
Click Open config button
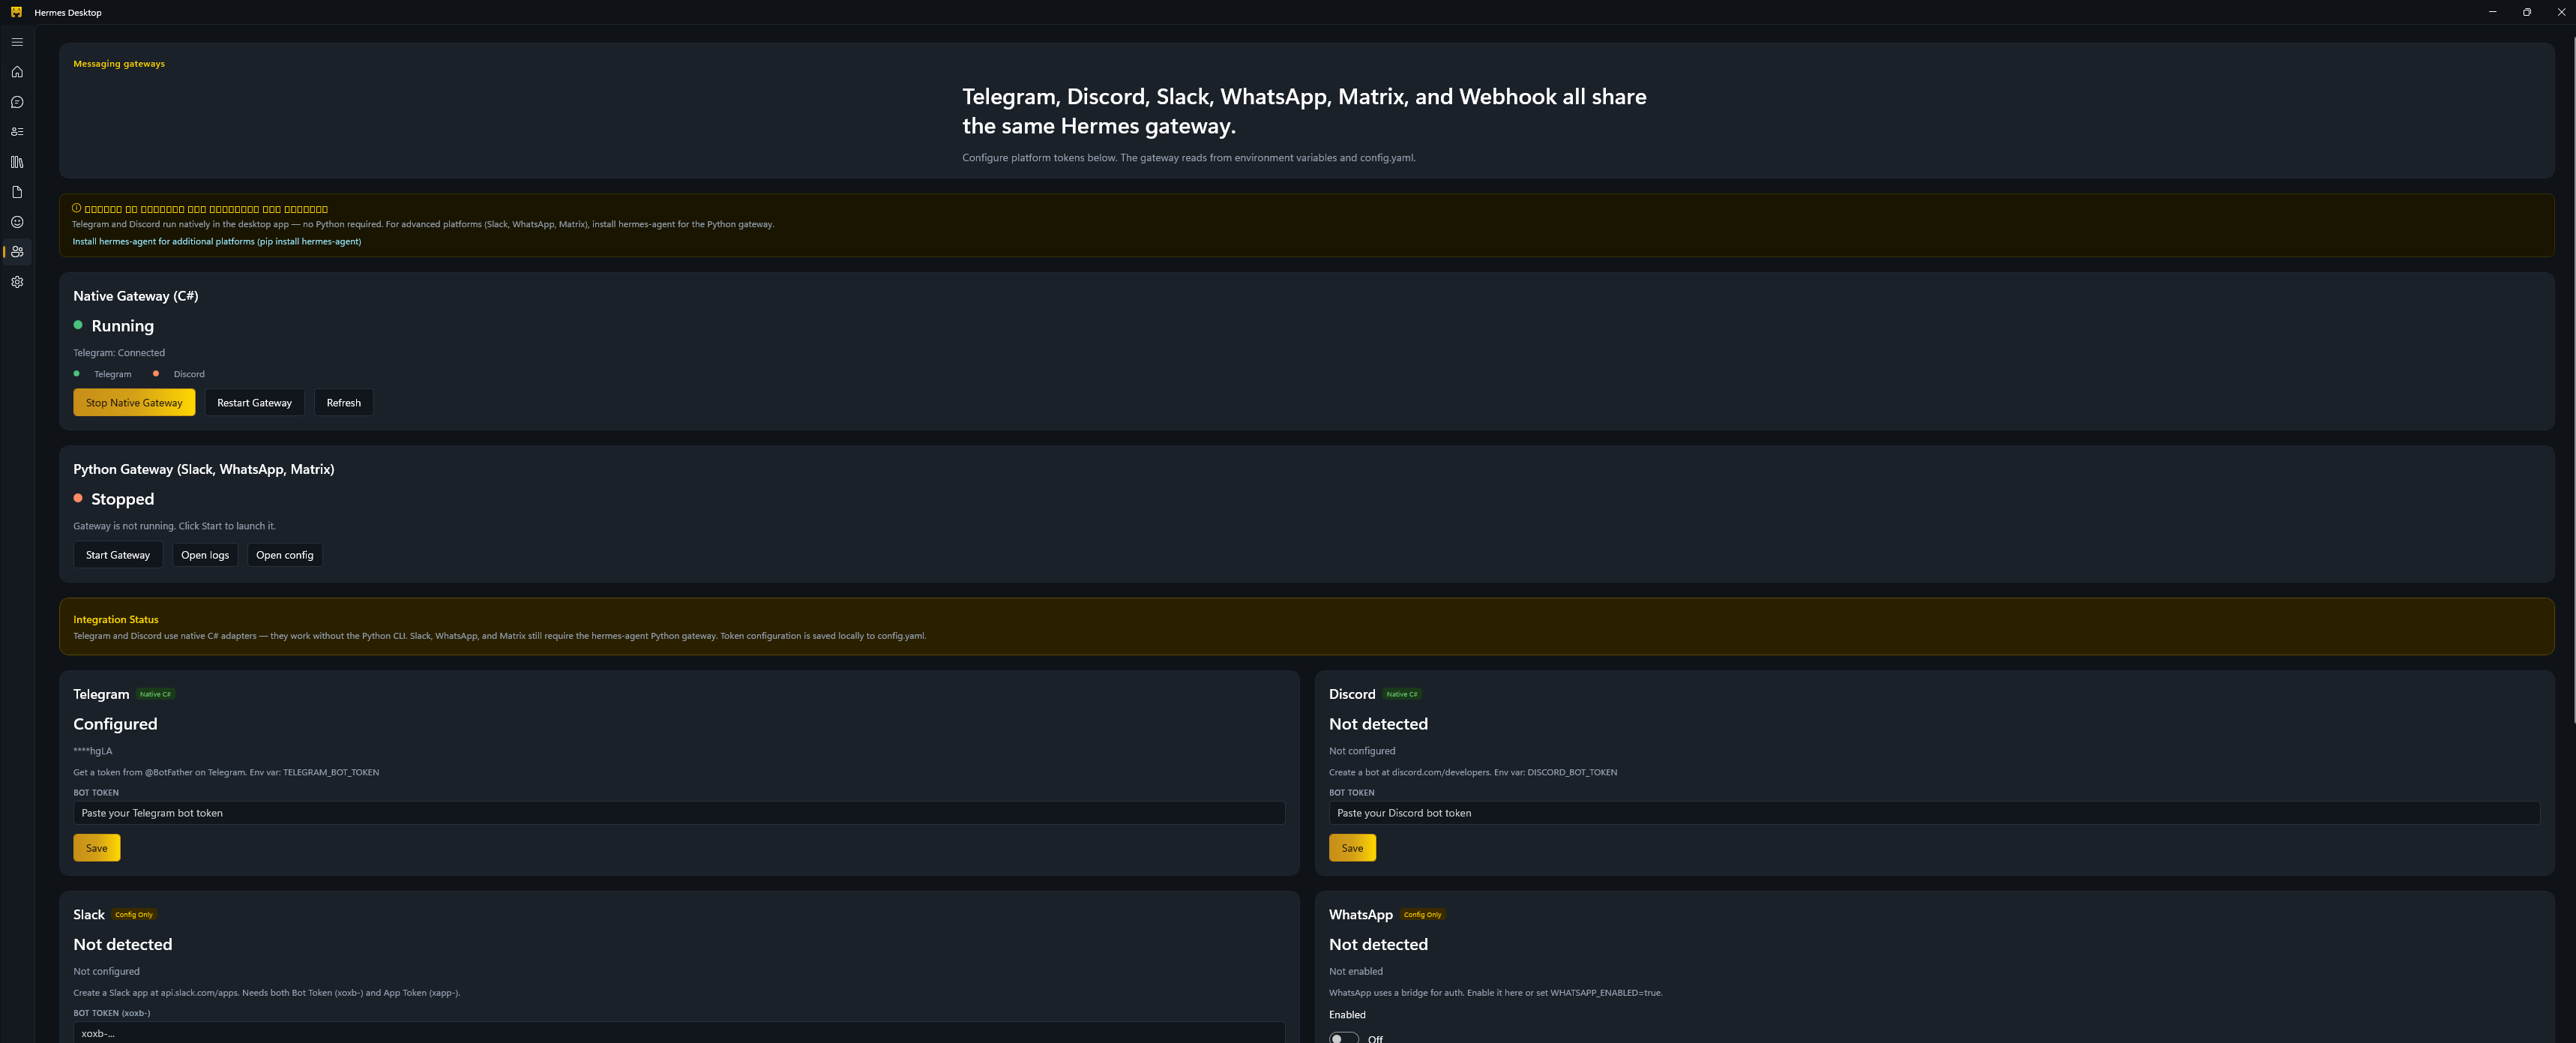pos(285,555)
